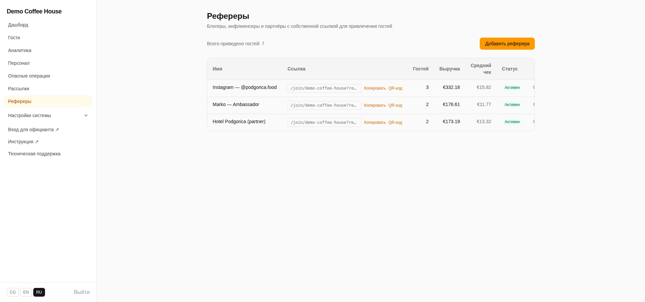Click revenue €332.18
Screen dimensions: 645x302
pos(451,87)
